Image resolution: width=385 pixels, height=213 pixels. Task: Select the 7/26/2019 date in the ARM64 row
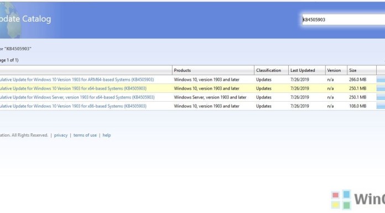[x=300, y=80]
